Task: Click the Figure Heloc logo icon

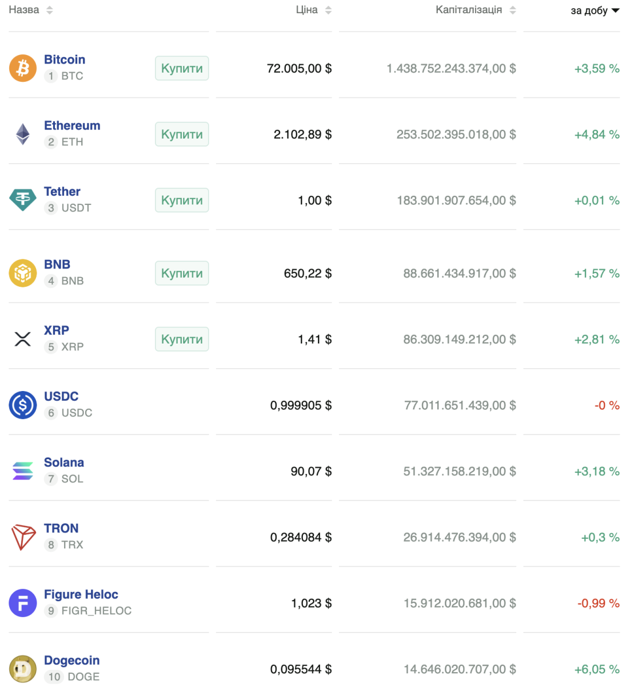Action: (x=23, y=603)
